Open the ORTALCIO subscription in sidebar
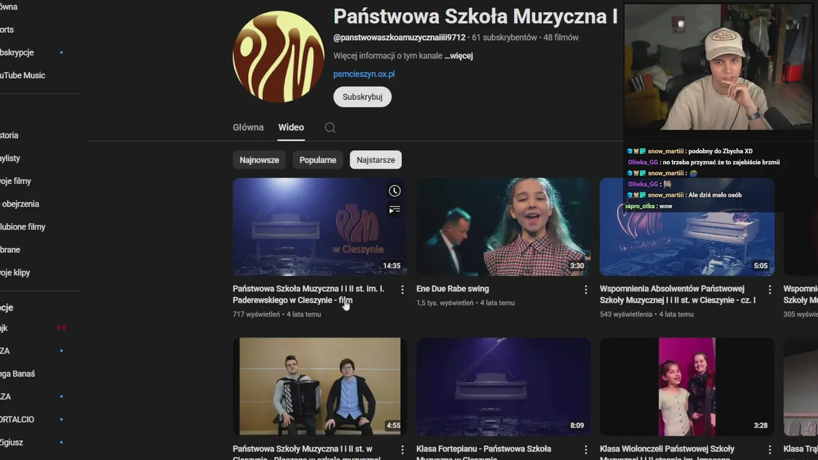Image resolution: width=818 pixels, height=460 pixels. click(17, 420)
